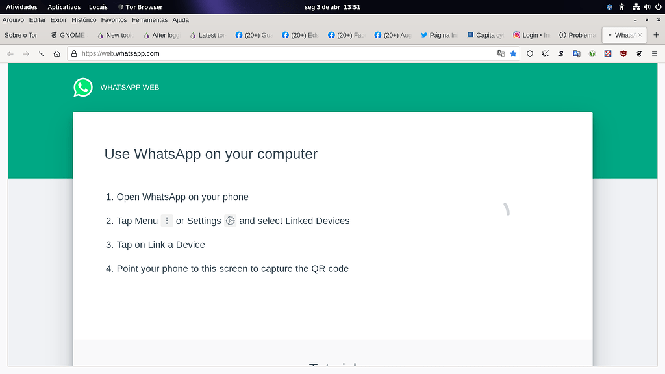Open the Ferramentas menu
The image size is (665, 374).
click(150, 20)
